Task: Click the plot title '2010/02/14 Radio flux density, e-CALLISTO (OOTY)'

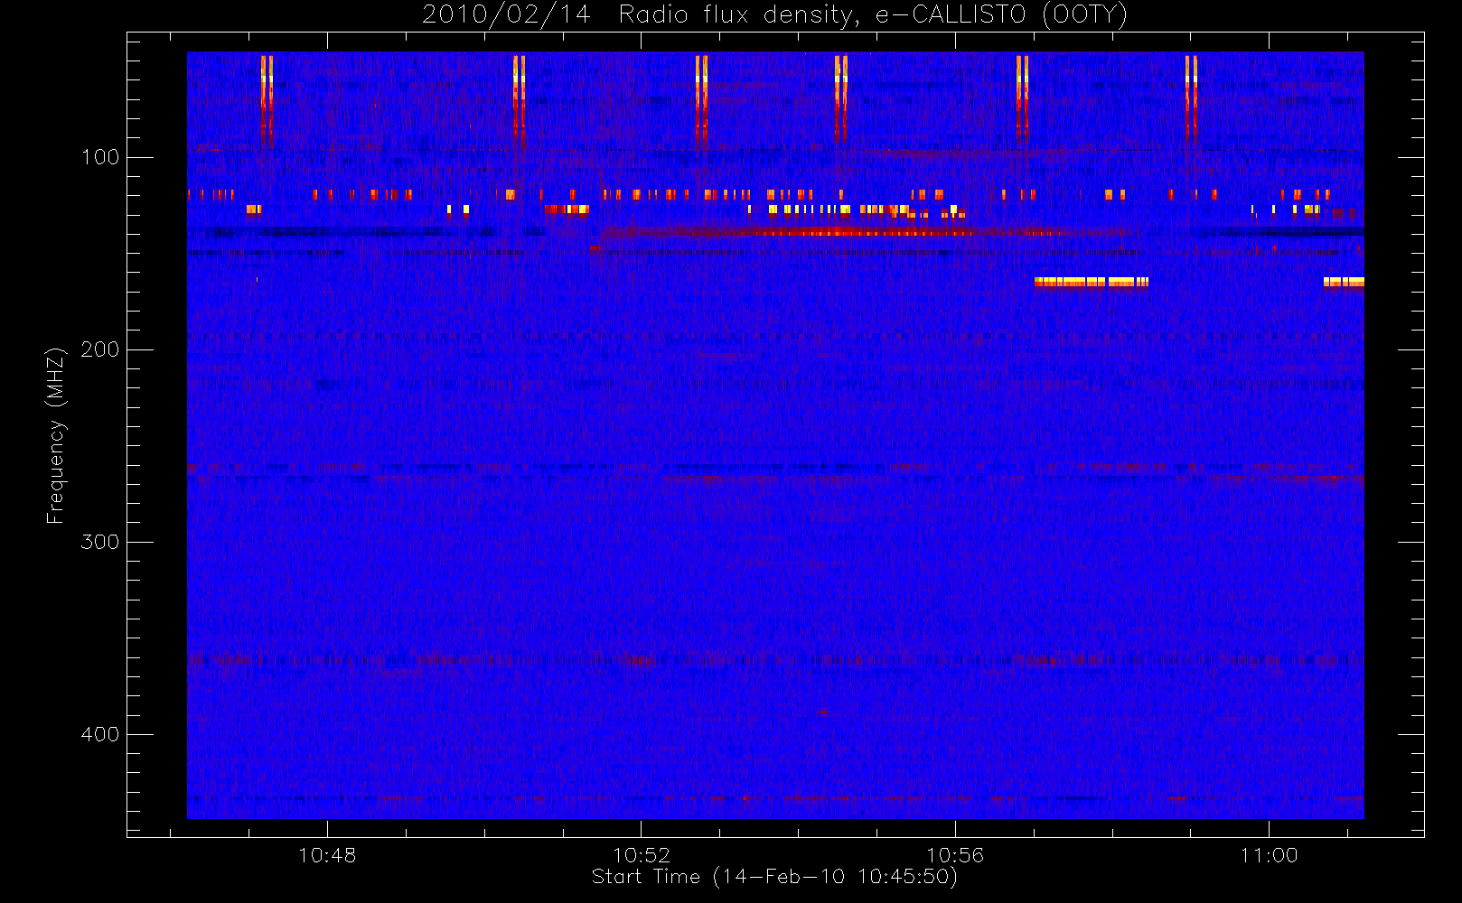Action: (x=775, y=15)
